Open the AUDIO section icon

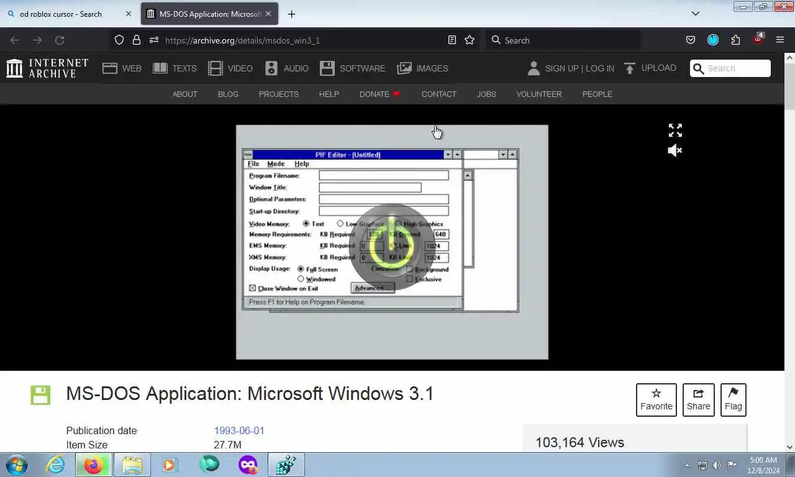pyautogui.click(x=271, y=68)
